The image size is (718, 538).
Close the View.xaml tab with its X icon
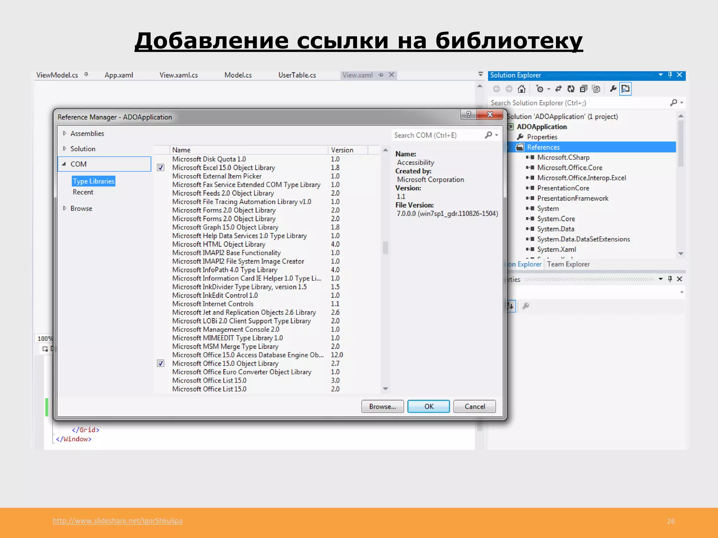coord(392,75)
